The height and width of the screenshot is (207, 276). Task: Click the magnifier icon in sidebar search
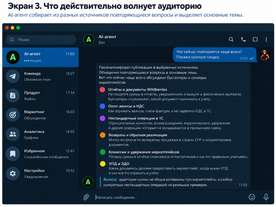click(12, 40)
